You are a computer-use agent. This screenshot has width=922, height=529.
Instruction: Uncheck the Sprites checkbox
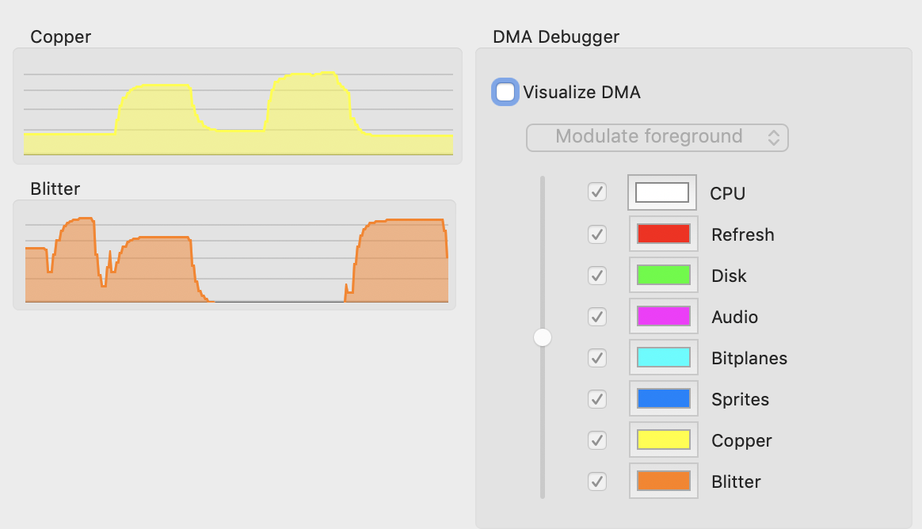(596, 399)
